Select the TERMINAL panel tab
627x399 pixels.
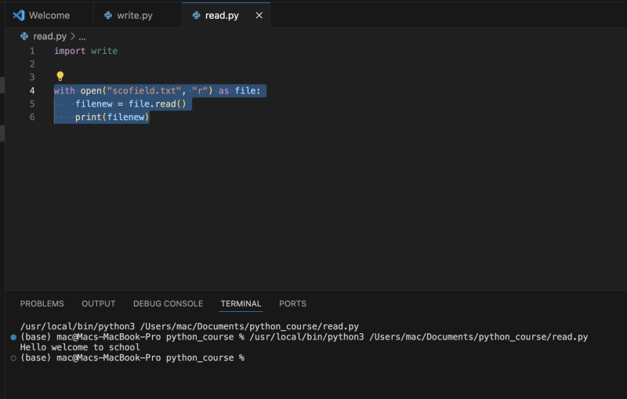click(241, 304)
